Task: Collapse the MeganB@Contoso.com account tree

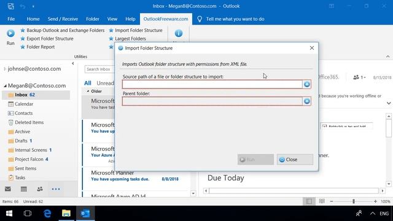Action: [5, 86]
